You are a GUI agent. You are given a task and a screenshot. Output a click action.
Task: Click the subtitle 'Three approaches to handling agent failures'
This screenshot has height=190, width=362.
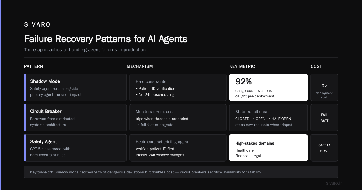pyautogui.click(x=85, y=50)
